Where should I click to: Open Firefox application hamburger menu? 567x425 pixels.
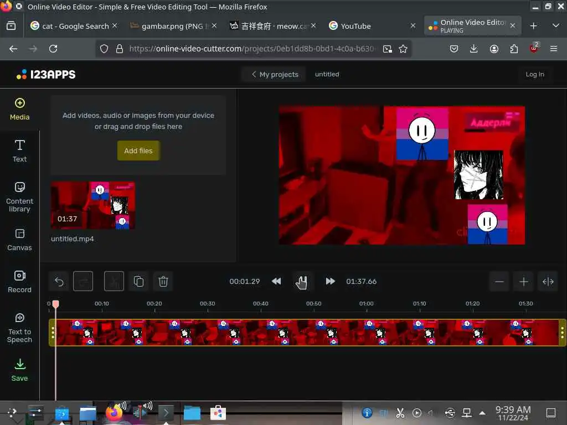click(x=553, y=49)
